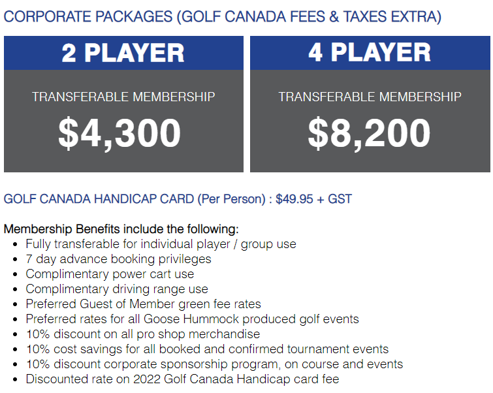This screenshot has width=493, height=393.
Task: Click Goose Hummock produced golf events bullet
Action: pos(193,319)
